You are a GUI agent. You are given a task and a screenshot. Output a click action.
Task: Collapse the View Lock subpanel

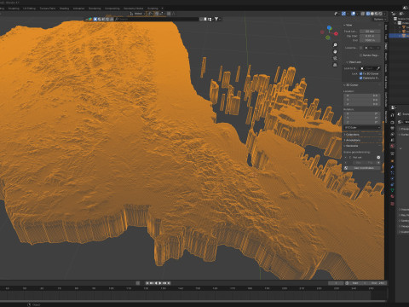(354, 62)
